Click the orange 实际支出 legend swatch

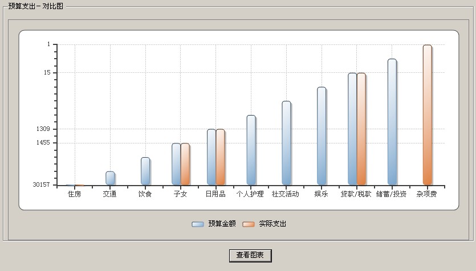pos(248,224)
